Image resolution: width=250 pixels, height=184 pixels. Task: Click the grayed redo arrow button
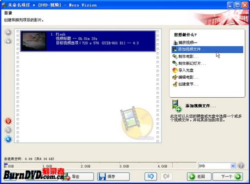pyautogui.click(x=166, y=176)
